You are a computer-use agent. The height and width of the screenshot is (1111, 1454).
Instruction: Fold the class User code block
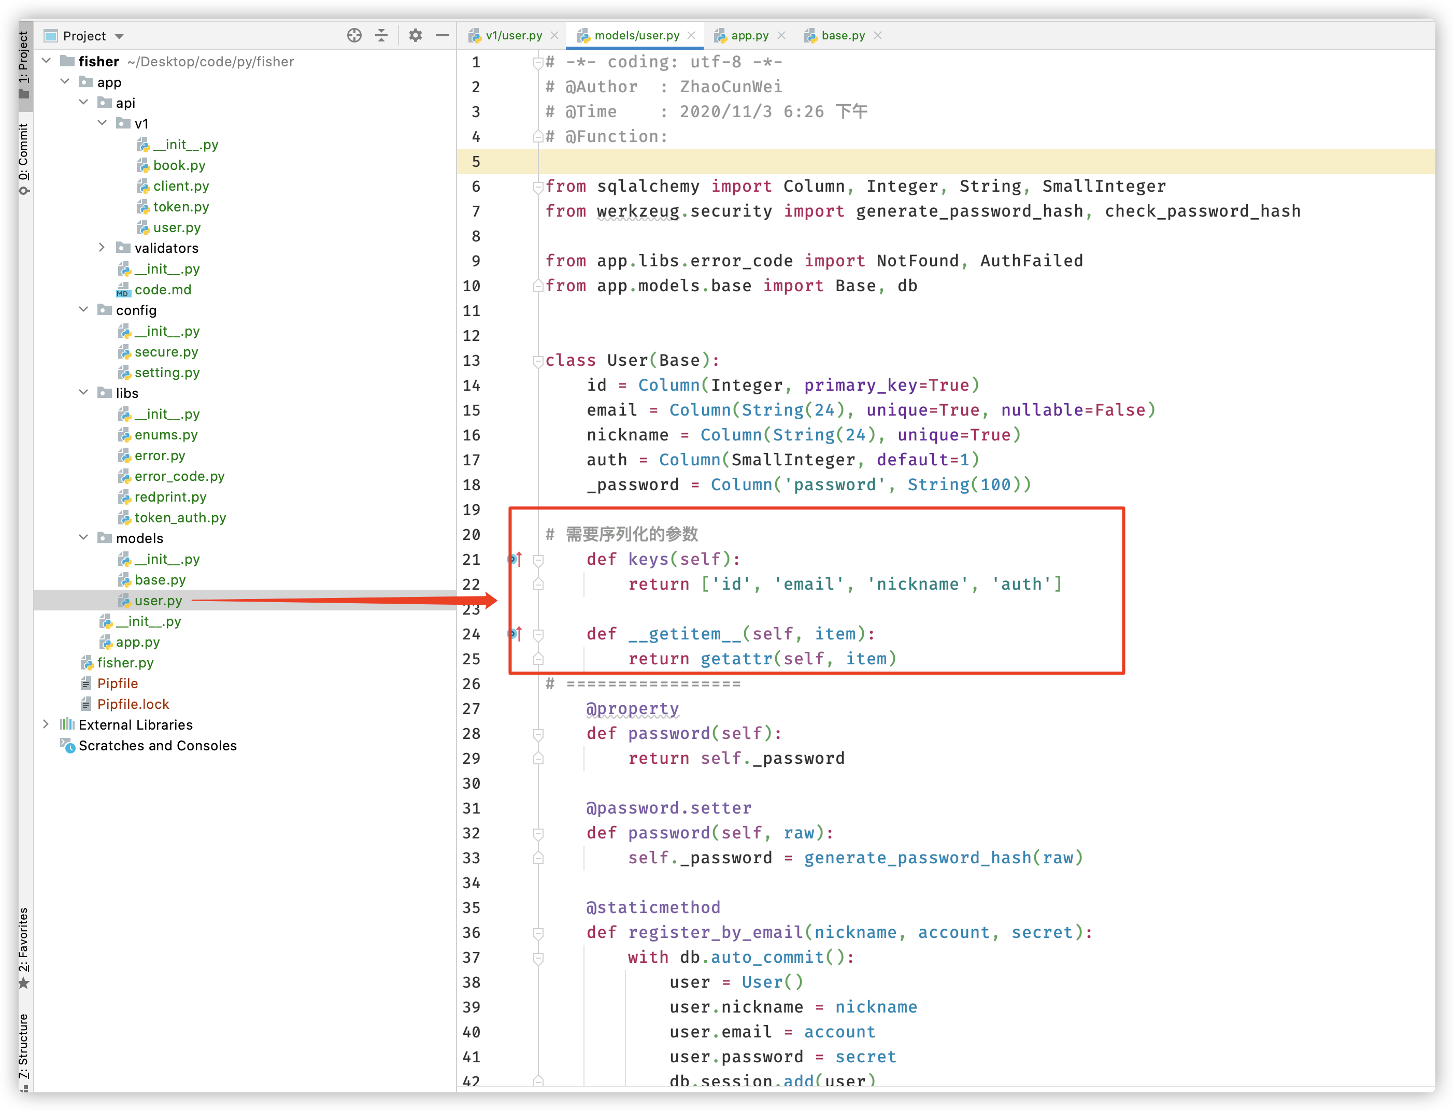click(x=538, y=361)
